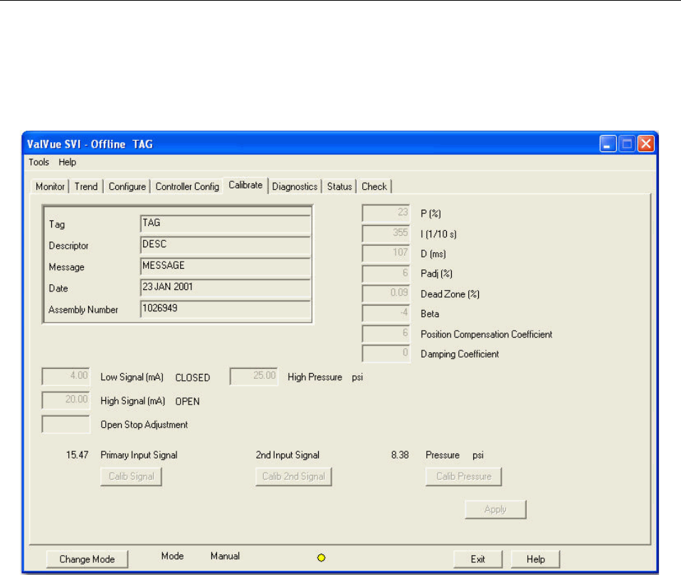Click the Change Mode button

[87, 559]
